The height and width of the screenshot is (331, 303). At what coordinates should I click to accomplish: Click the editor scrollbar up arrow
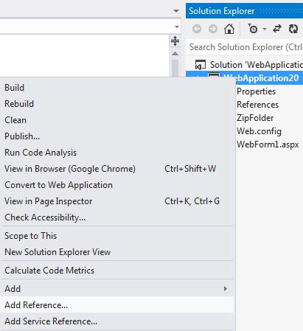(x=175, y=54)
